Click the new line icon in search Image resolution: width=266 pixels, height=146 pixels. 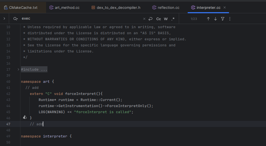click(150, 19)
